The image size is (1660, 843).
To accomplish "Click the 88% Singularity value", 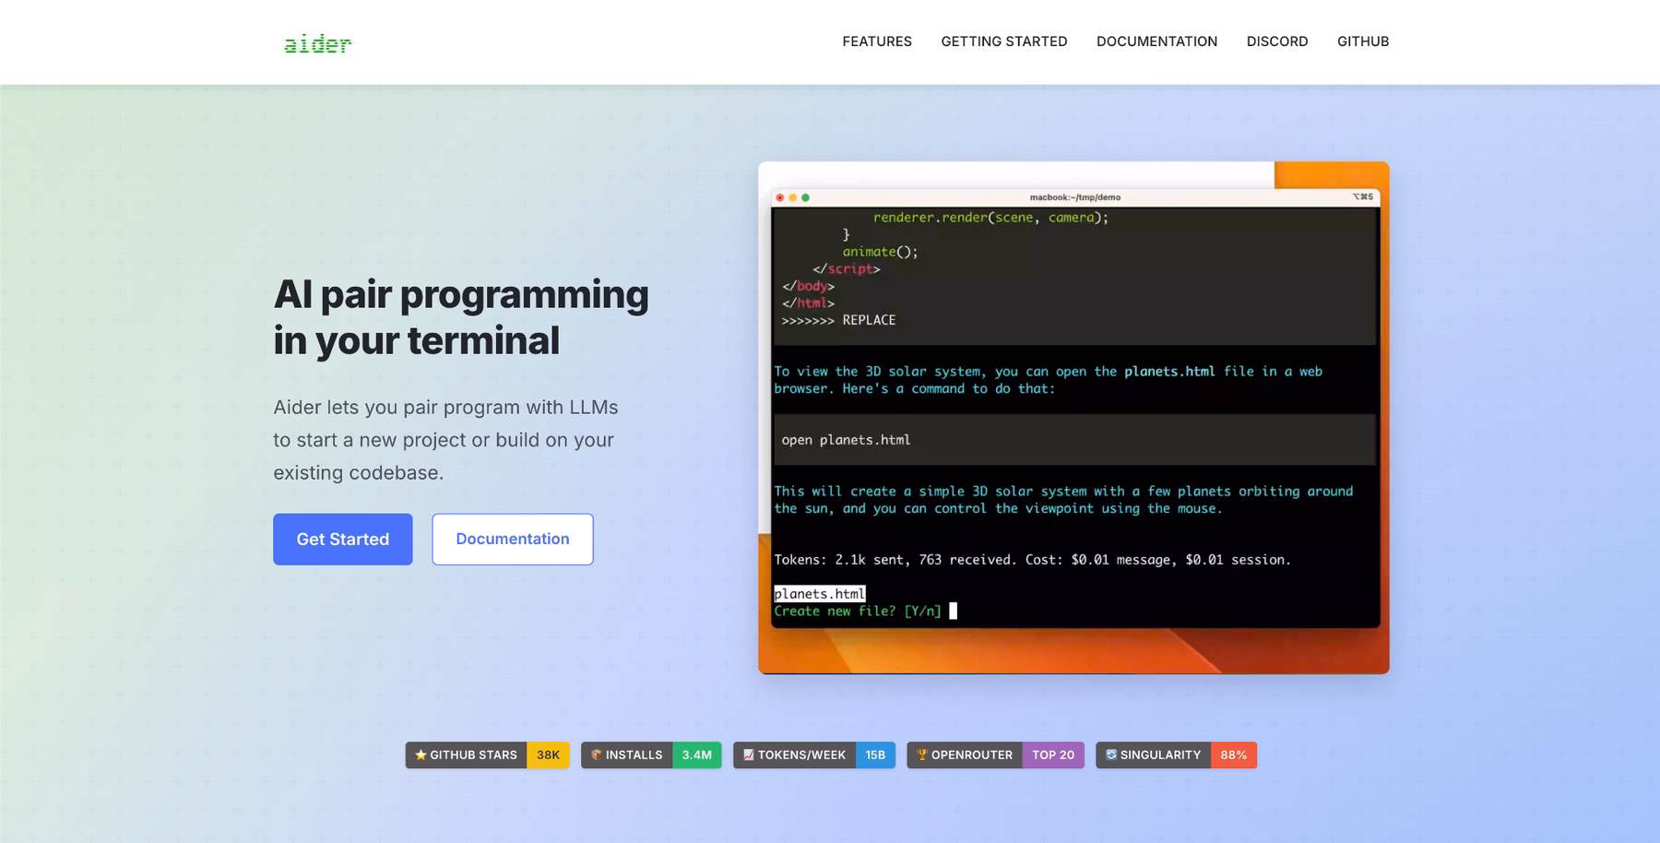I will coord(1233,754).
